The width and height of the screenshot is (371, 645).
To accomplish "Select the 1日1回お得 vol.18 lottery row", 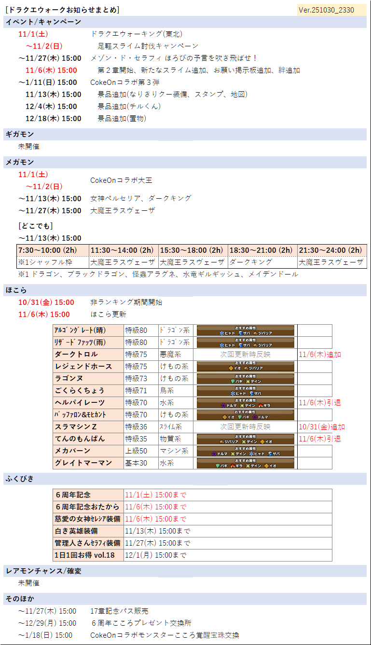I will 85,555.
